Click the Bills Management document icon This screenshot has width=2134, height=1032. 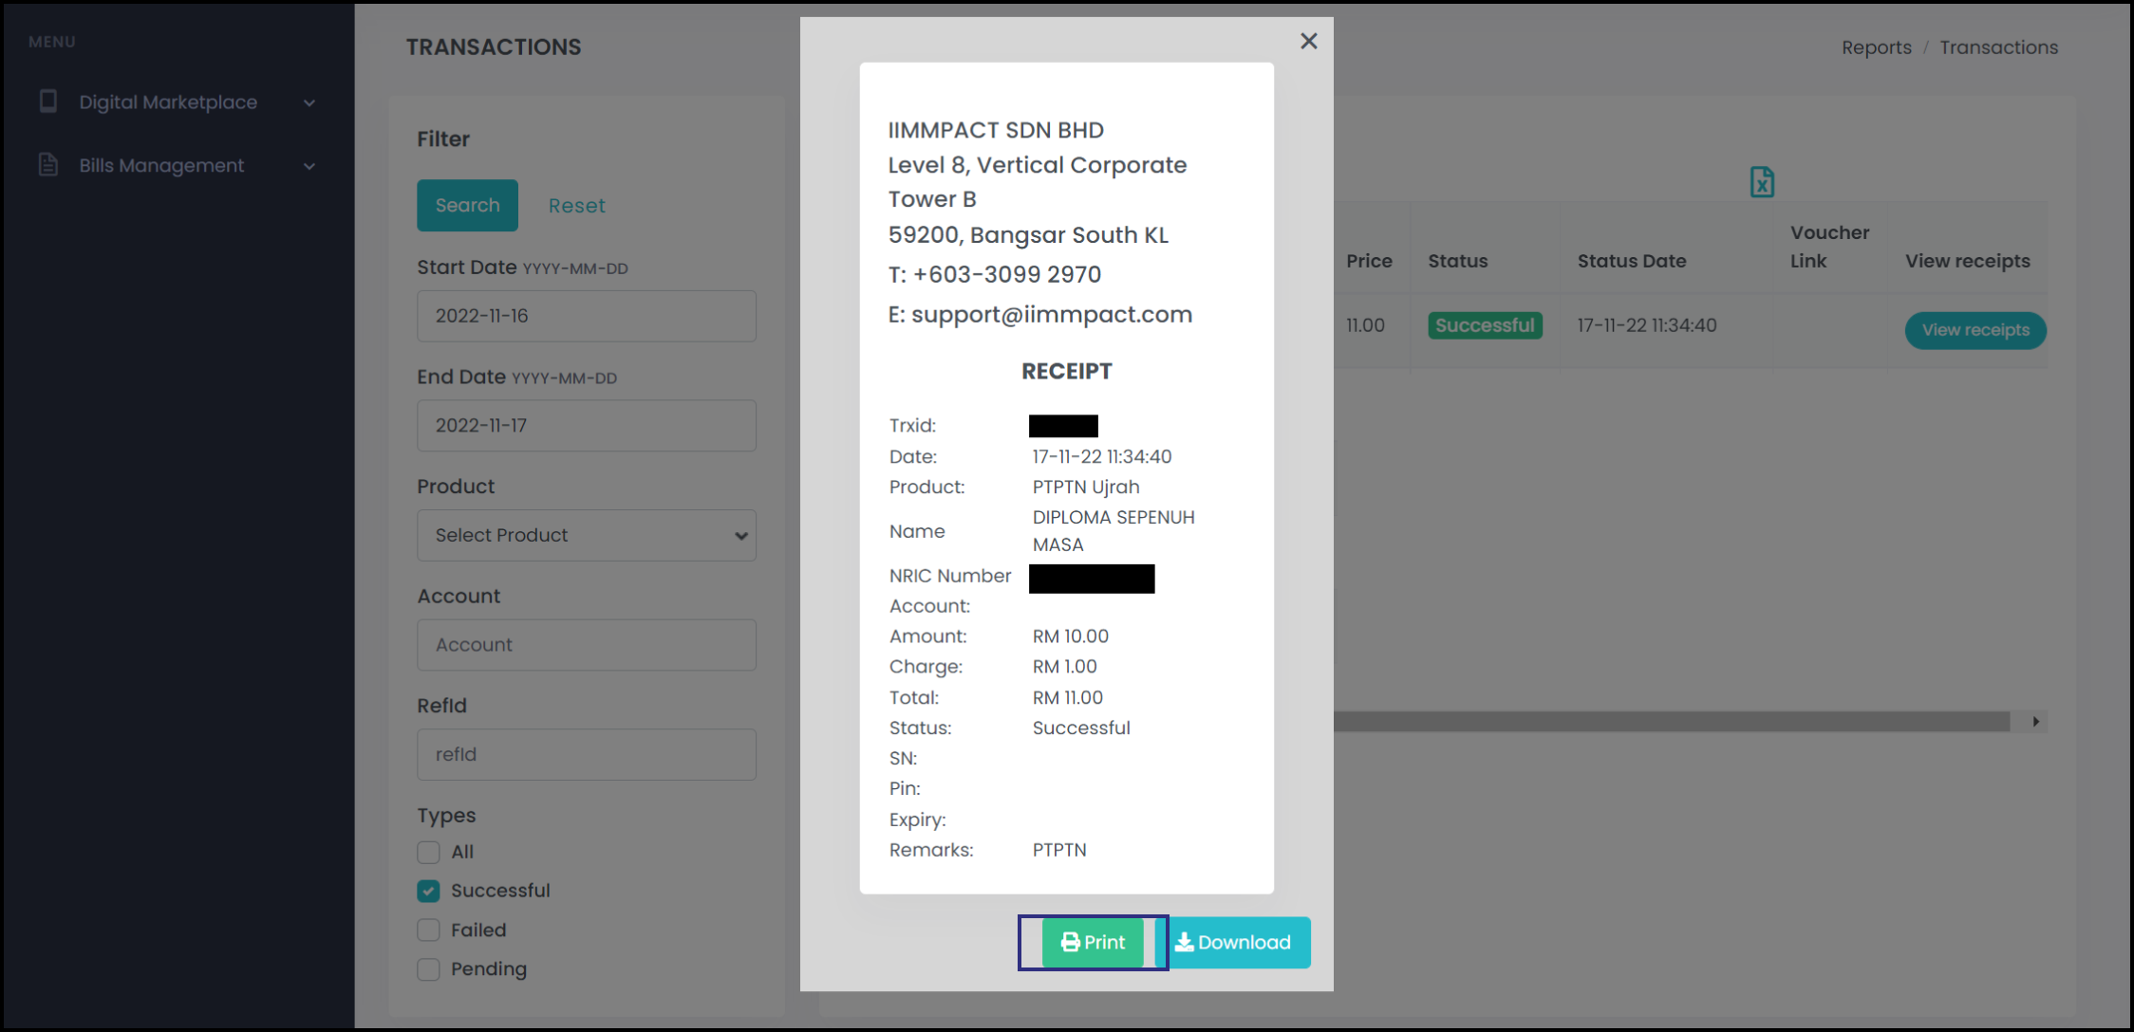[47, 164]
